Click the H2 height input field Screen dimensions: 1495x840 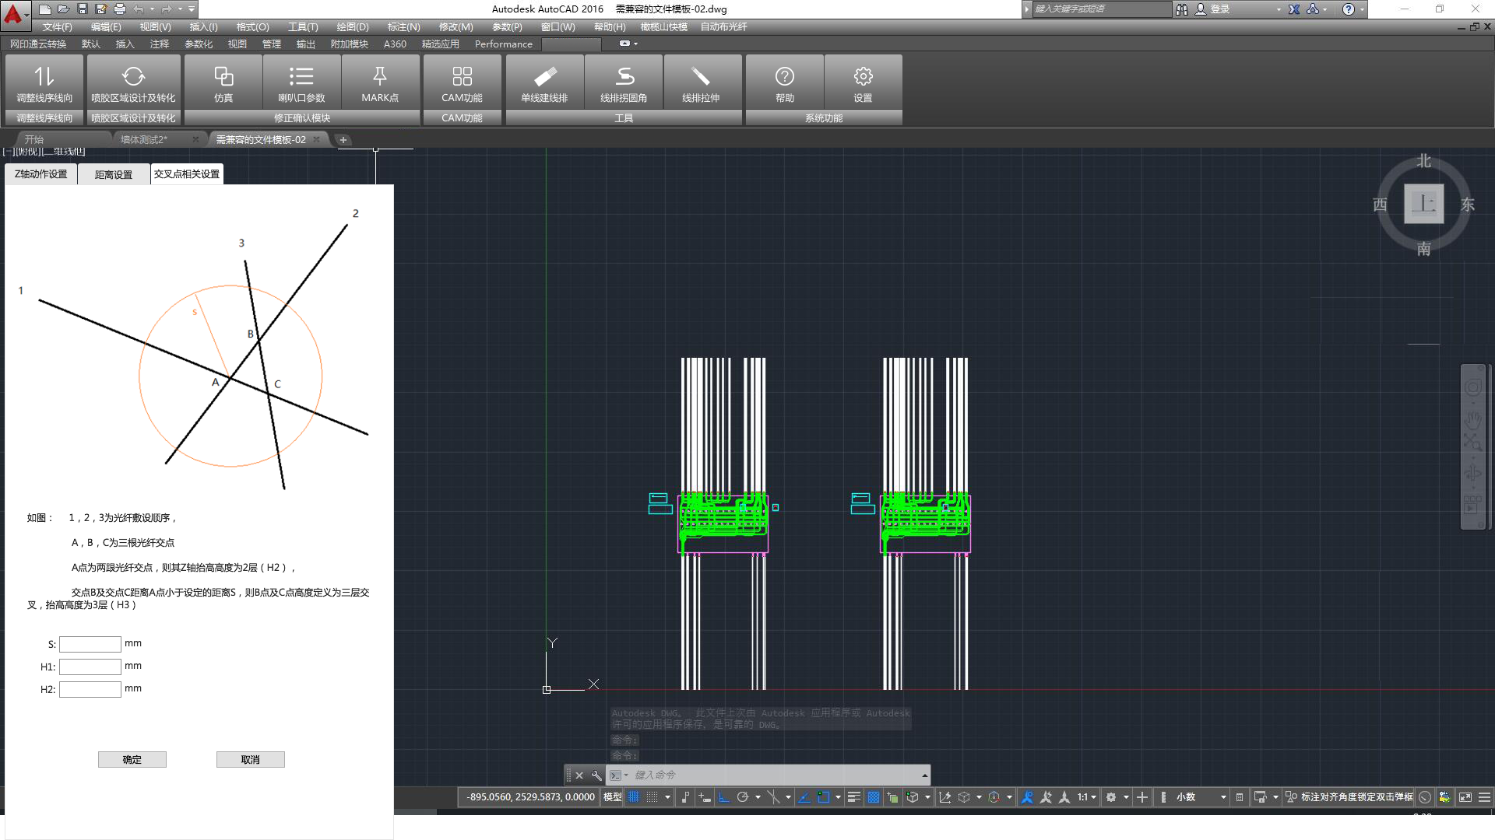(x=90, y=689)
